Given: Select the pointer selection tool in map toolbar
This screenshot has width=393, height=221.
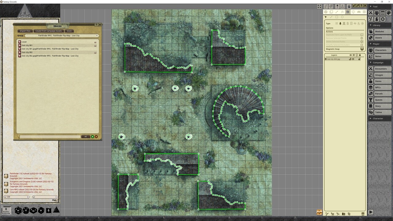Looking at the screenshot, I should (326, 17).
